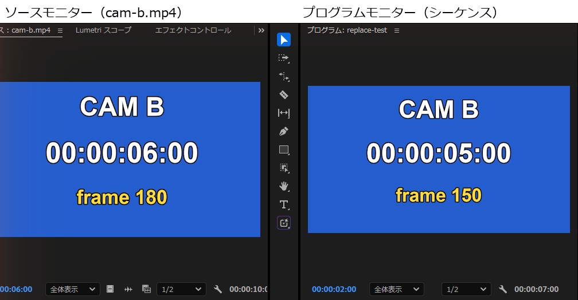Select the Razor tool

pyautogui.click(x=284, y=94)
